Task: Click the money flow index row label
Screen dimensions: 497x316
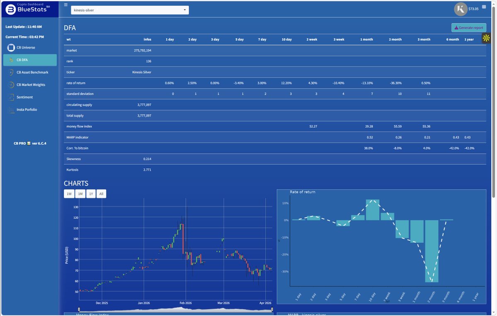Action: 79,126
